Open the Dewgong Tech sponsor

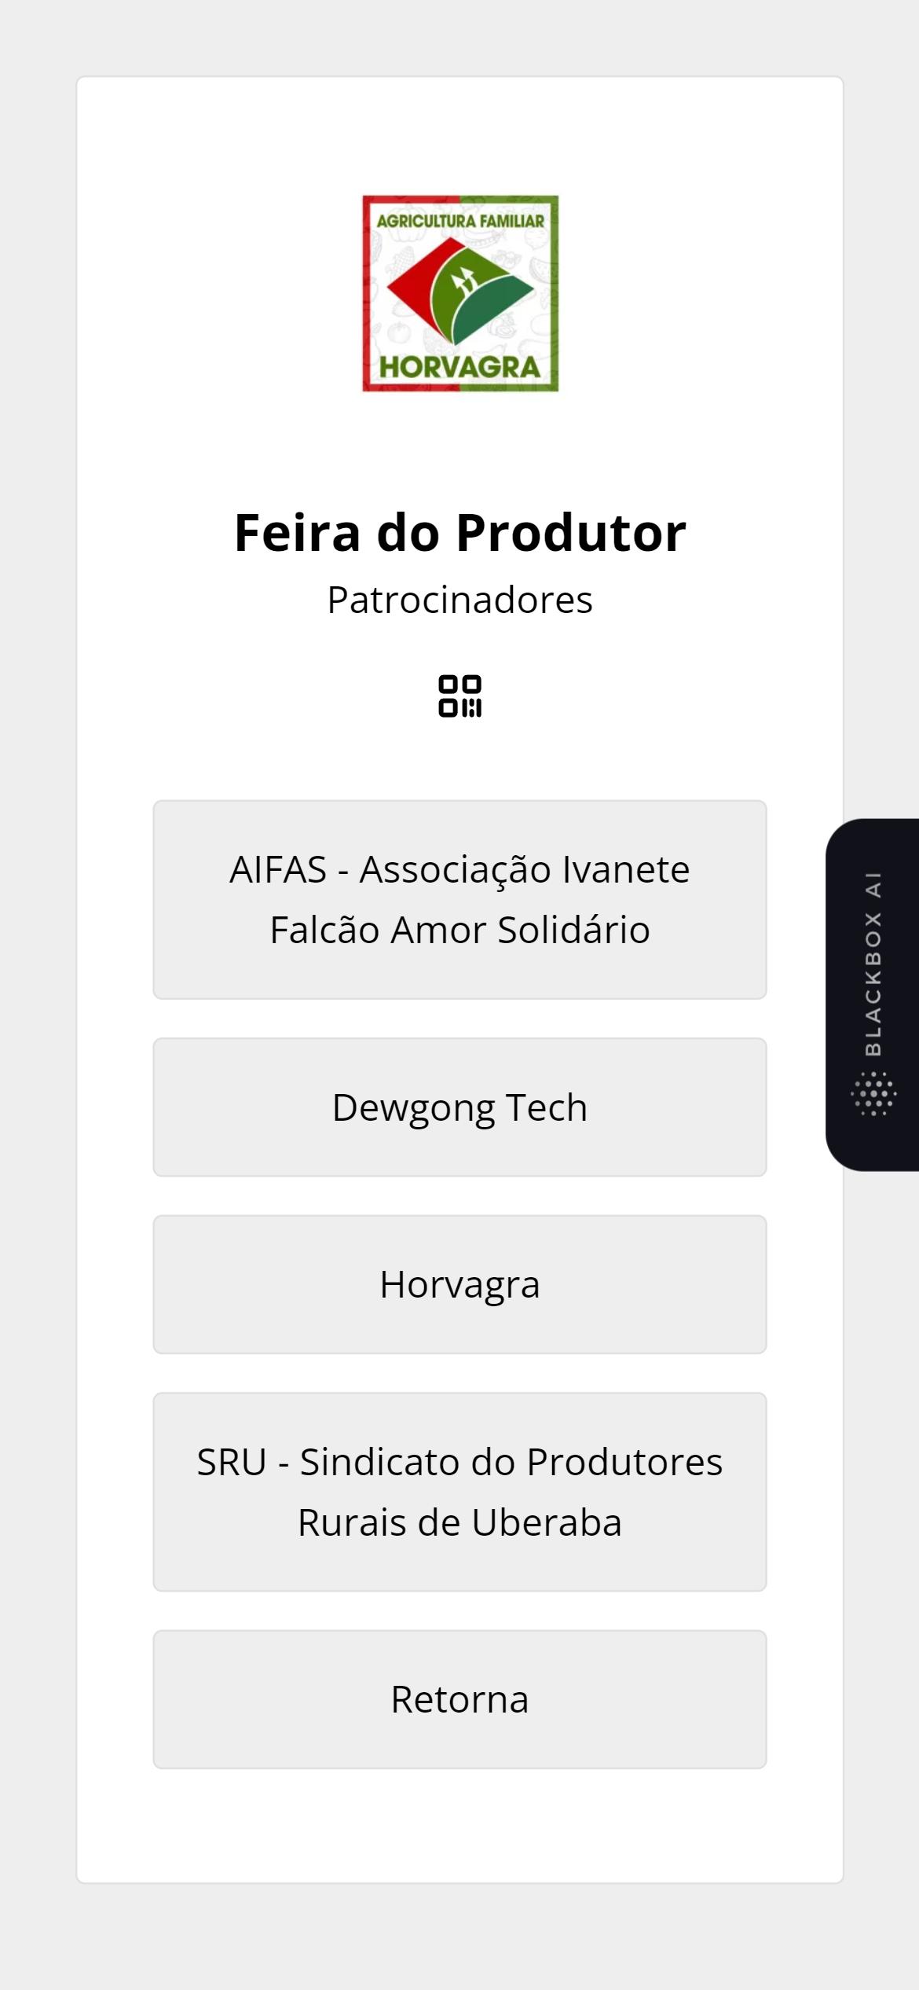[x=459, y=1107]
